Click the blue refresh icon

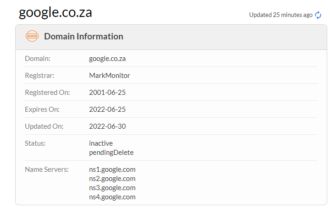(x=319, y=15)
